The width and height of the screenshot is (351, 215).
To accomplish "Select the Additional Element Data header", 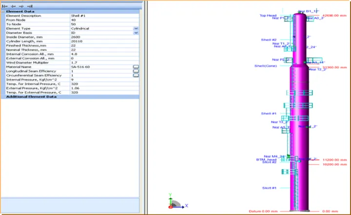I will (x=70, y=97).
